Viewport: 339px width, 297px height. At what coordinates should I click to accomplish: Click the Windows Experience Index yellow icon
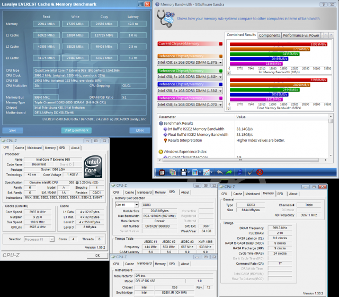pyautogui.click(x=160, y=152)
